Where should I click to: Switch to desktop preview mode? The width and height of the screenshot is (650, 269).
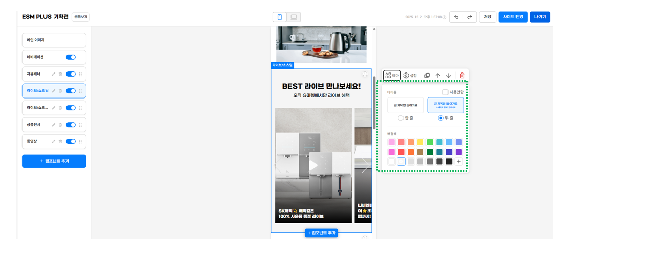(294, 17)
